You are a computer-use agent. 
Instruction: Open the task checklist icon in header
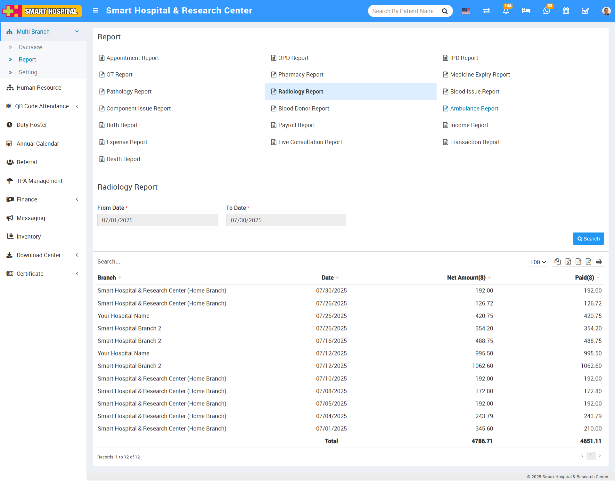585,11
